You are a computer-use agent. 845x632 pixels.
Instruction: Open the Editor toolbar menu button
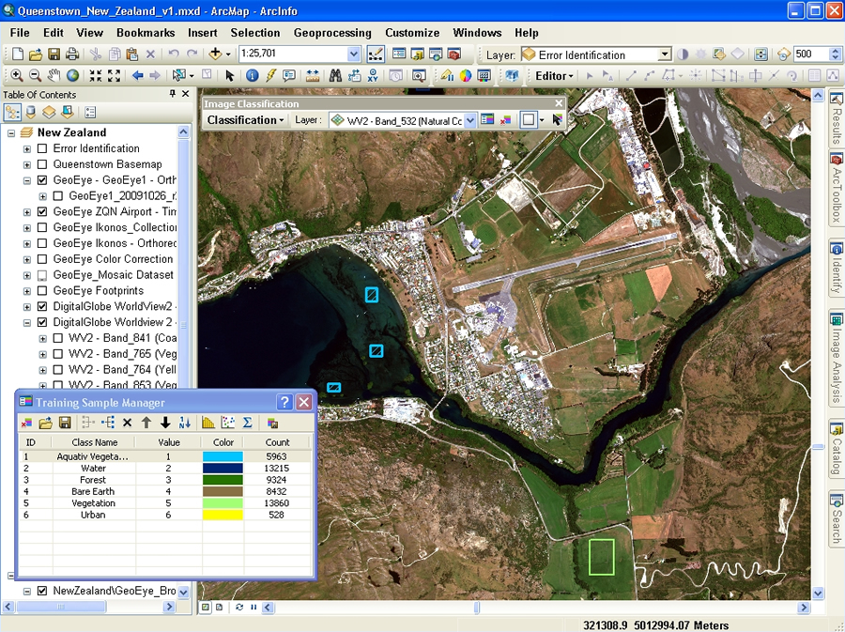point(555,76)
